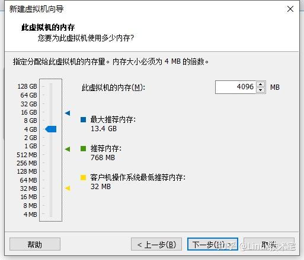Click the 128 GB slider label
Image resolution: width=304 pixels, height=260 pixels.
pyautogui.click(x=27, y=86)
